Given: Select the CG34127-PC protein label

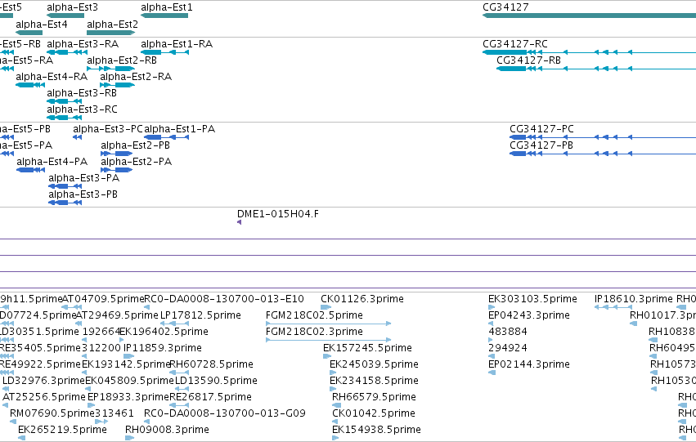Looking at the screenshot, I should tap(542, 129).
